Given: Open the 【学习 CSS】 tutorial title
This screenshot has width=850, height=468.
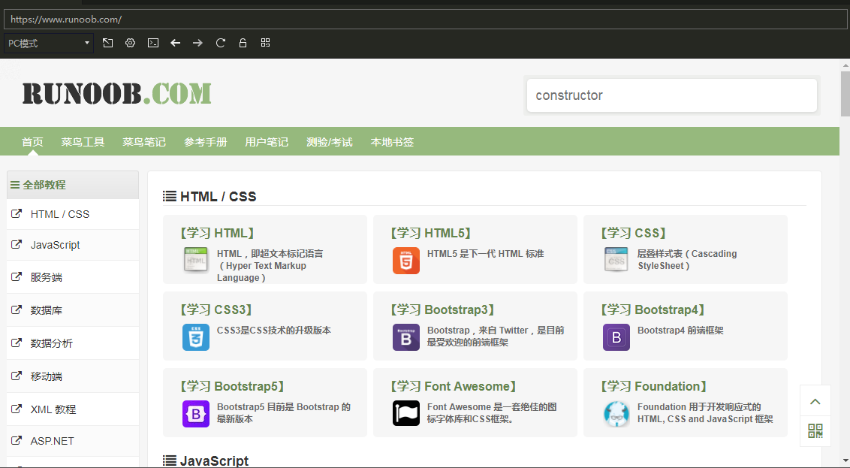Looking at the screenshot, I should click(x=634, y=233).
